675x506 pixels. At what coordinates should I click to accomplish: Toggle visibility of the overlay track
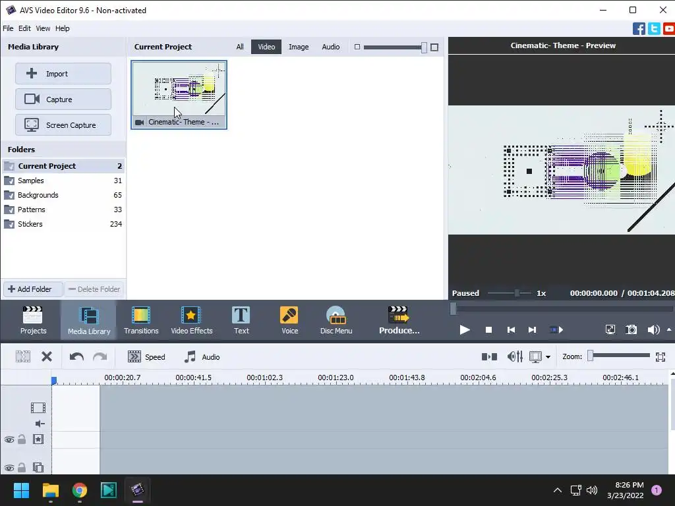(9, 468)
